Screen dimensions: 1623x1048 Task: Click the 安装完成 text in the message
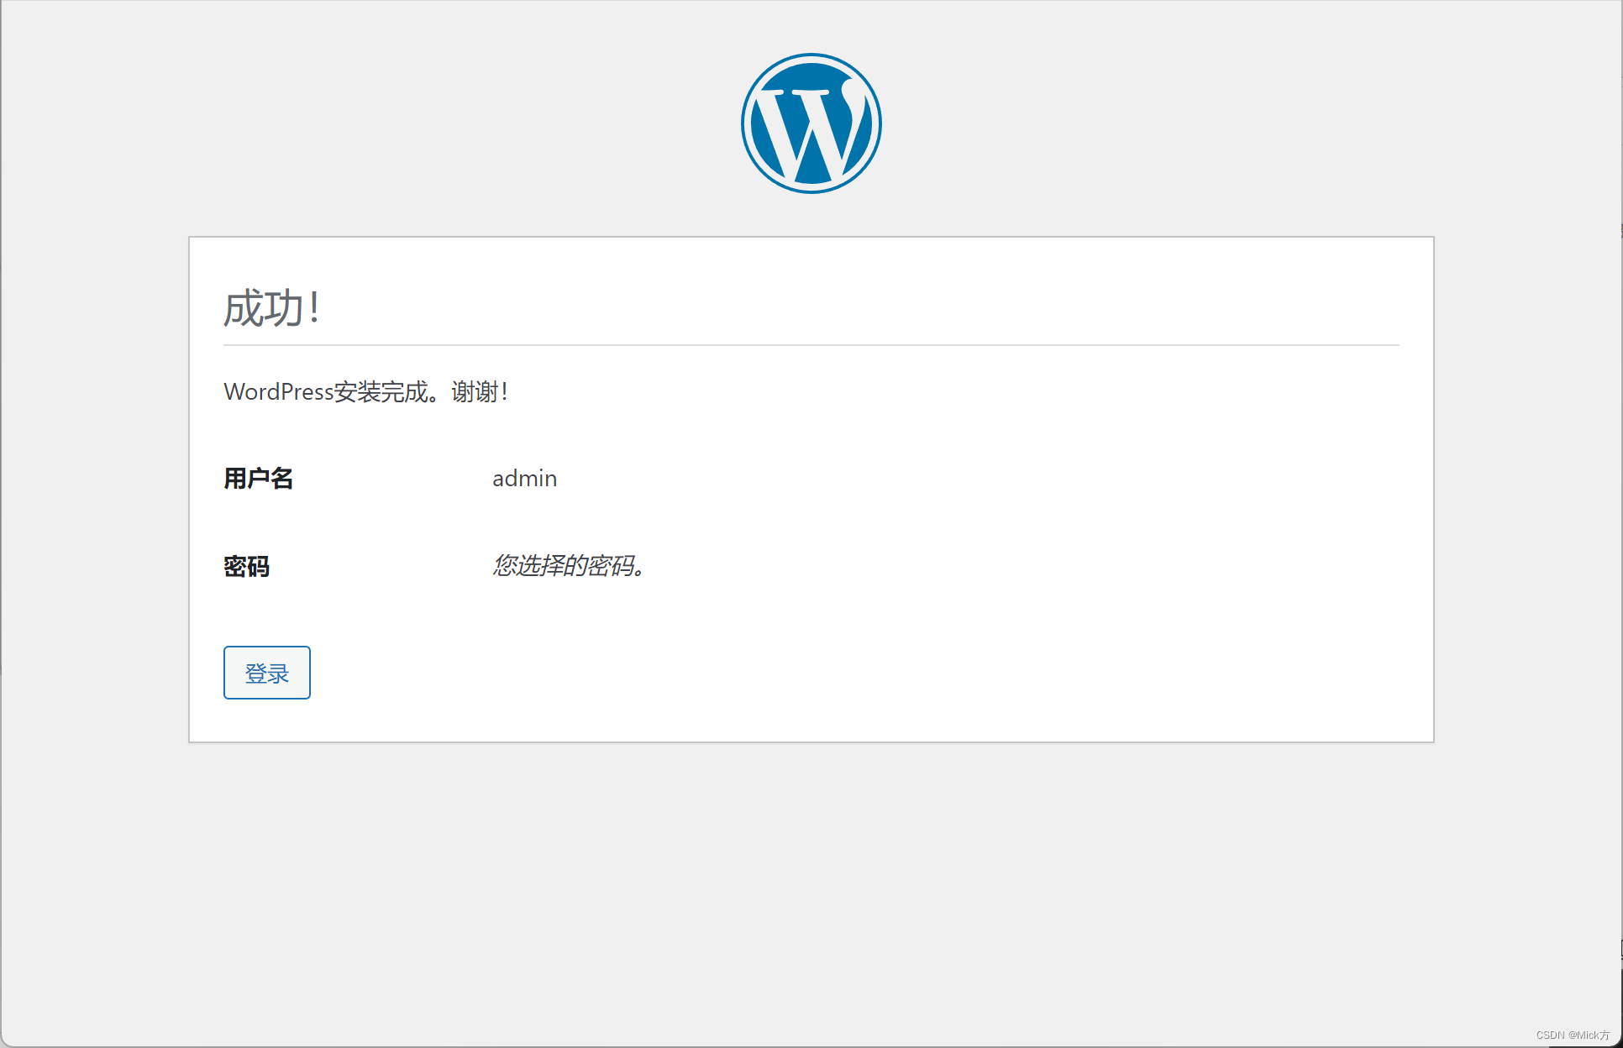coord(381,391)
